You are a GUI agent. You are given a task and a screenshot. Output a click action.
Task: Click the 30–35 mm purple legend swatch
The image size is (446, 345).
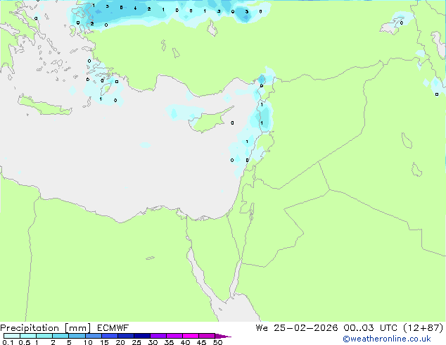[158, 336]
